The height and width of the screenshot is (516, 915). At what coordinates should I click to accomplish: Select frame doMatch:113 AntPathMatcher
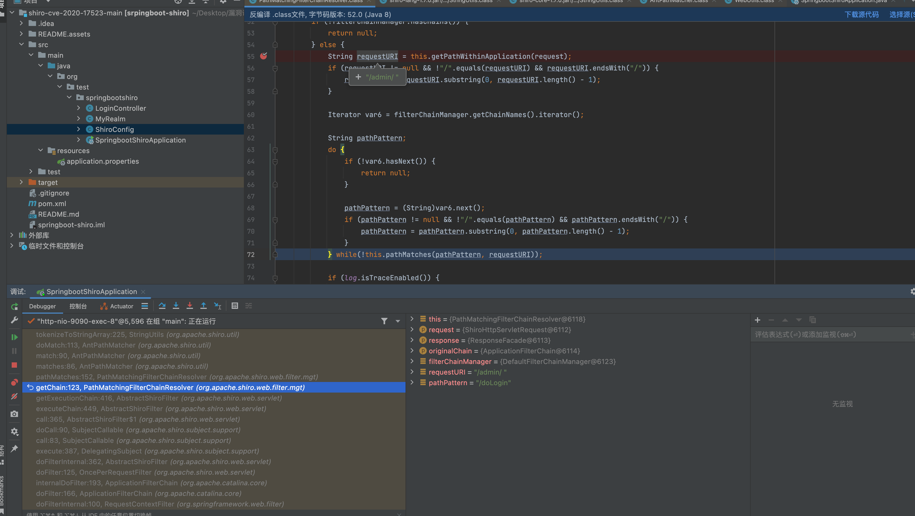point(214,345)
